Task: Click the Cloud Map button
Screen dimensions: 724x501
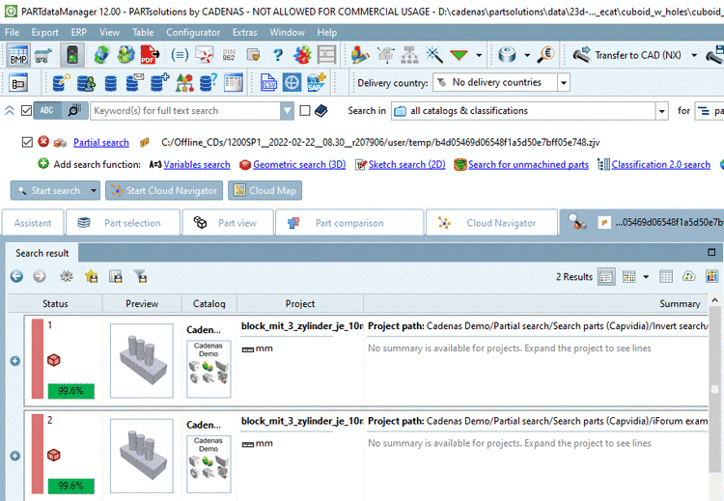Action: click(265, 190)
